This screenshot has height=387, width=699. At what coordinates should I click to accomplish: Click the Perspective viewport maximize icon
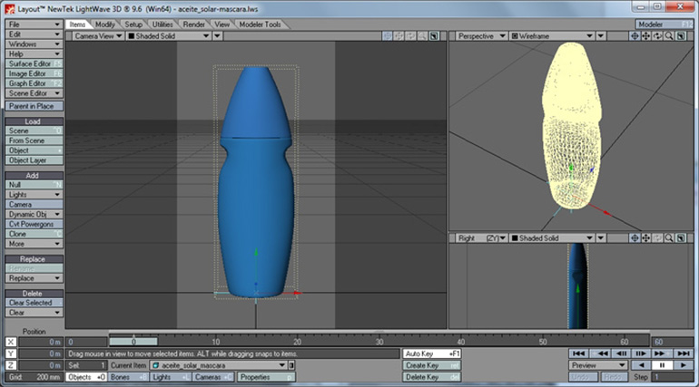(x=681, y=36)
